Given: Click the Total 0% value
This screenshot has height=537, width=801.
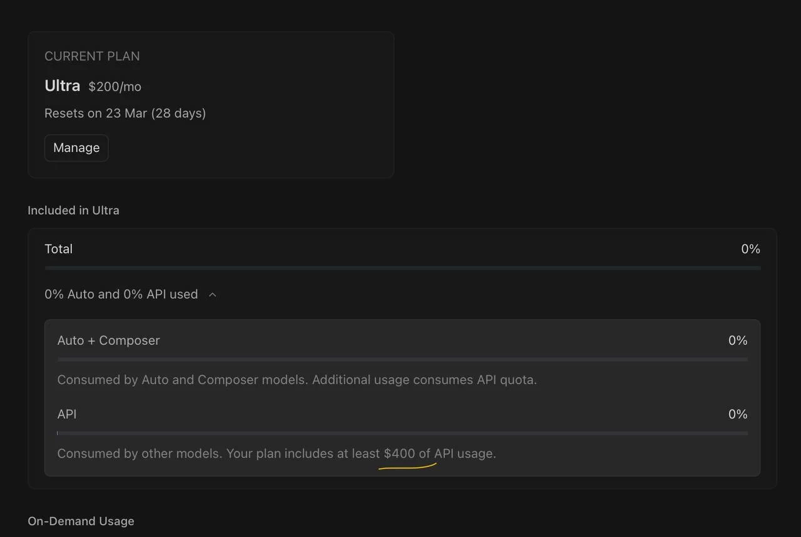Looking at the screenshot, I should (750, 249).
